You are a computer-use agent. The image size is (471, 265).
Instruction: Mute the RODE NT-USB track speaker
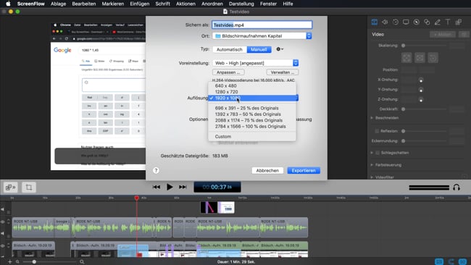point(3,233)
